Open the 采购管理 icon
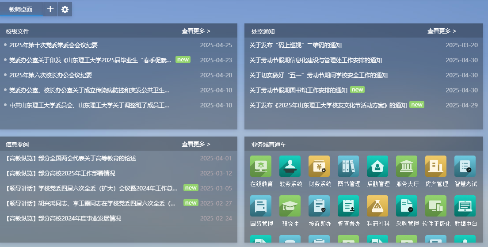 [x=407, y=206]
